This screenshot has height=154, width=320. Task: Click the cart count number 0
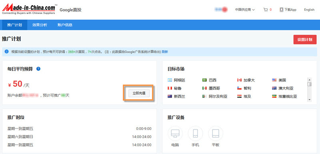[271, 10]
